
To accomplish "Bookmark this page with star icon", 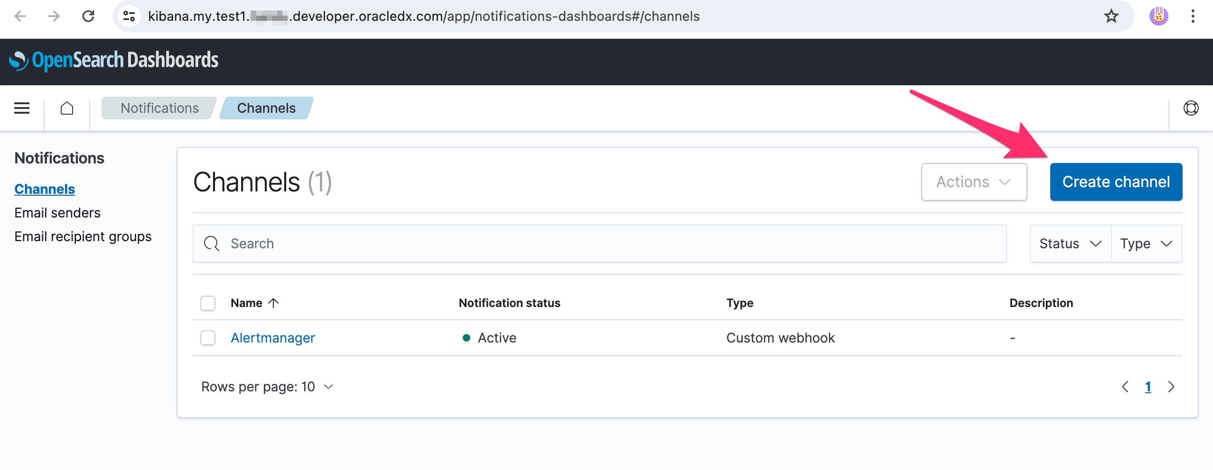I will pos(1111,16).
